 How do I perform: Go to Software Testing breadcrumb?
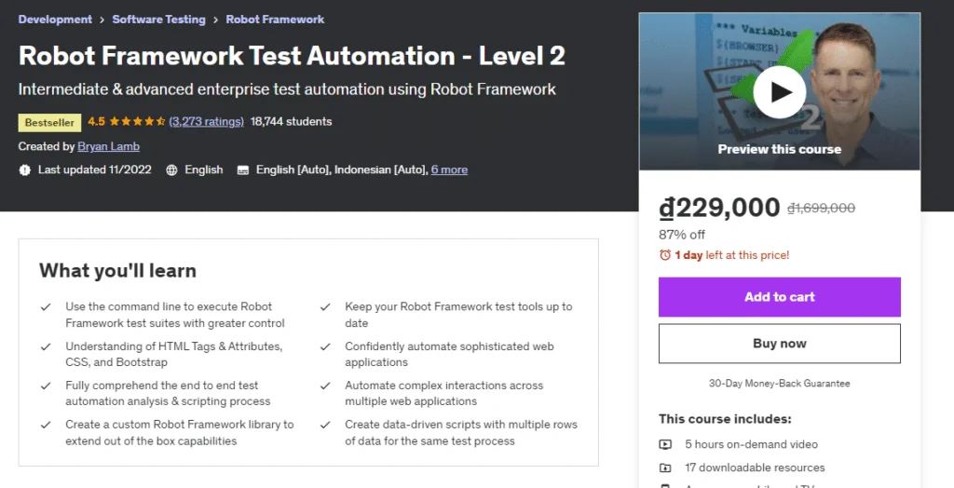(x=158, y=19)
